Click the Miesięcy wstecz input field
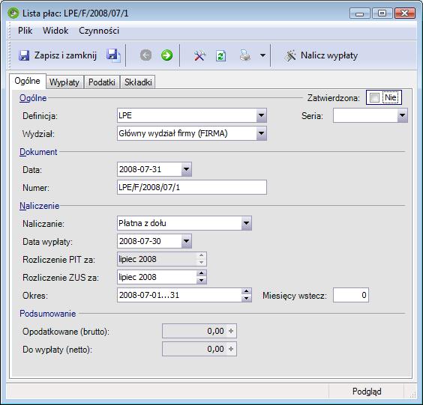Viewport: 423px width, 405px height. coord(351,295)
